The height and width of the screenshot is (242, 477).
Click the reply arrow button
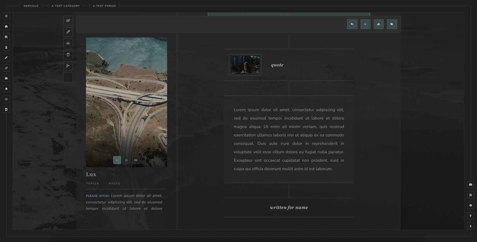352,24
